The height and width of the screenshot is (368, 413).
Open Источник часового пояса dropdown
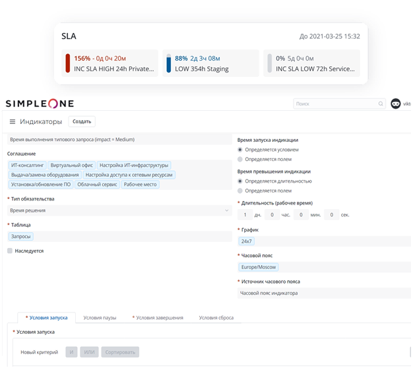pos(324,293)
